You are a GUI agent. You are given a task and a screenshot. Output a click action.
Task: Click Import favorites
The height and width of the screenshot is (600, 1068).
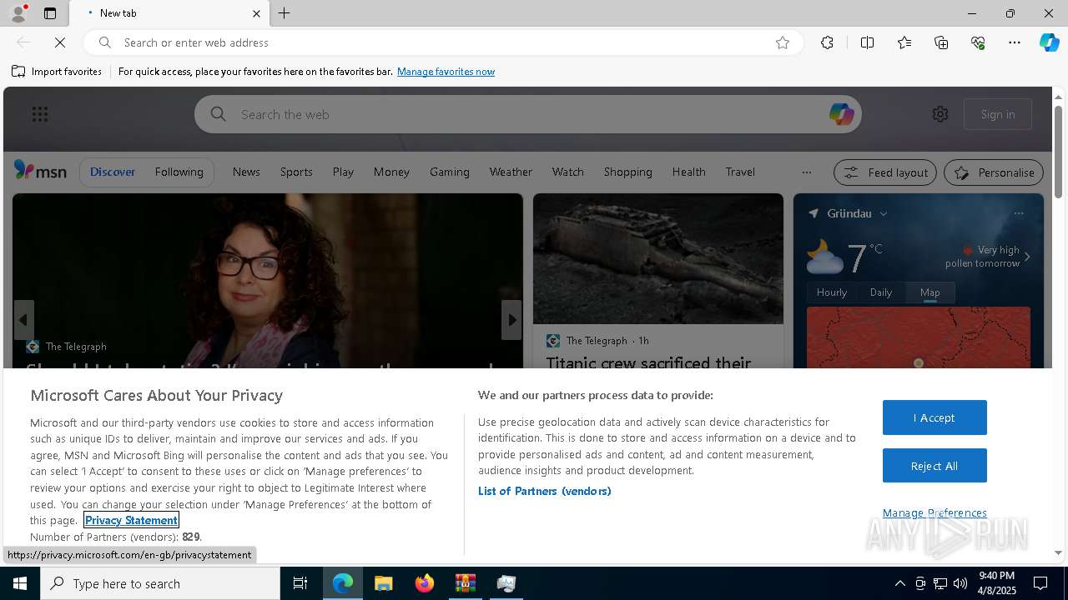click(57, 72)
